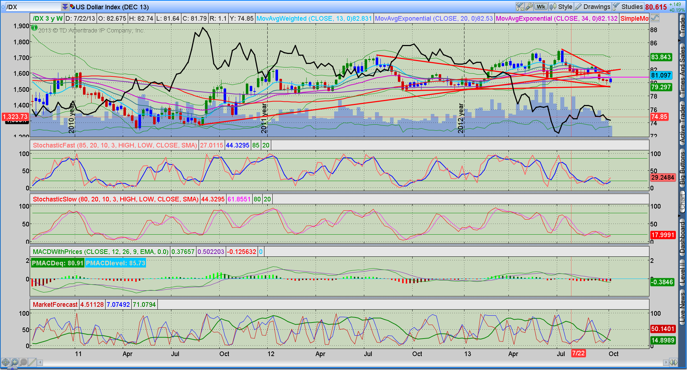This screenshot has height=370, width=687.
Task: Open the Active Trader side tab
Action: coord(682,124)
